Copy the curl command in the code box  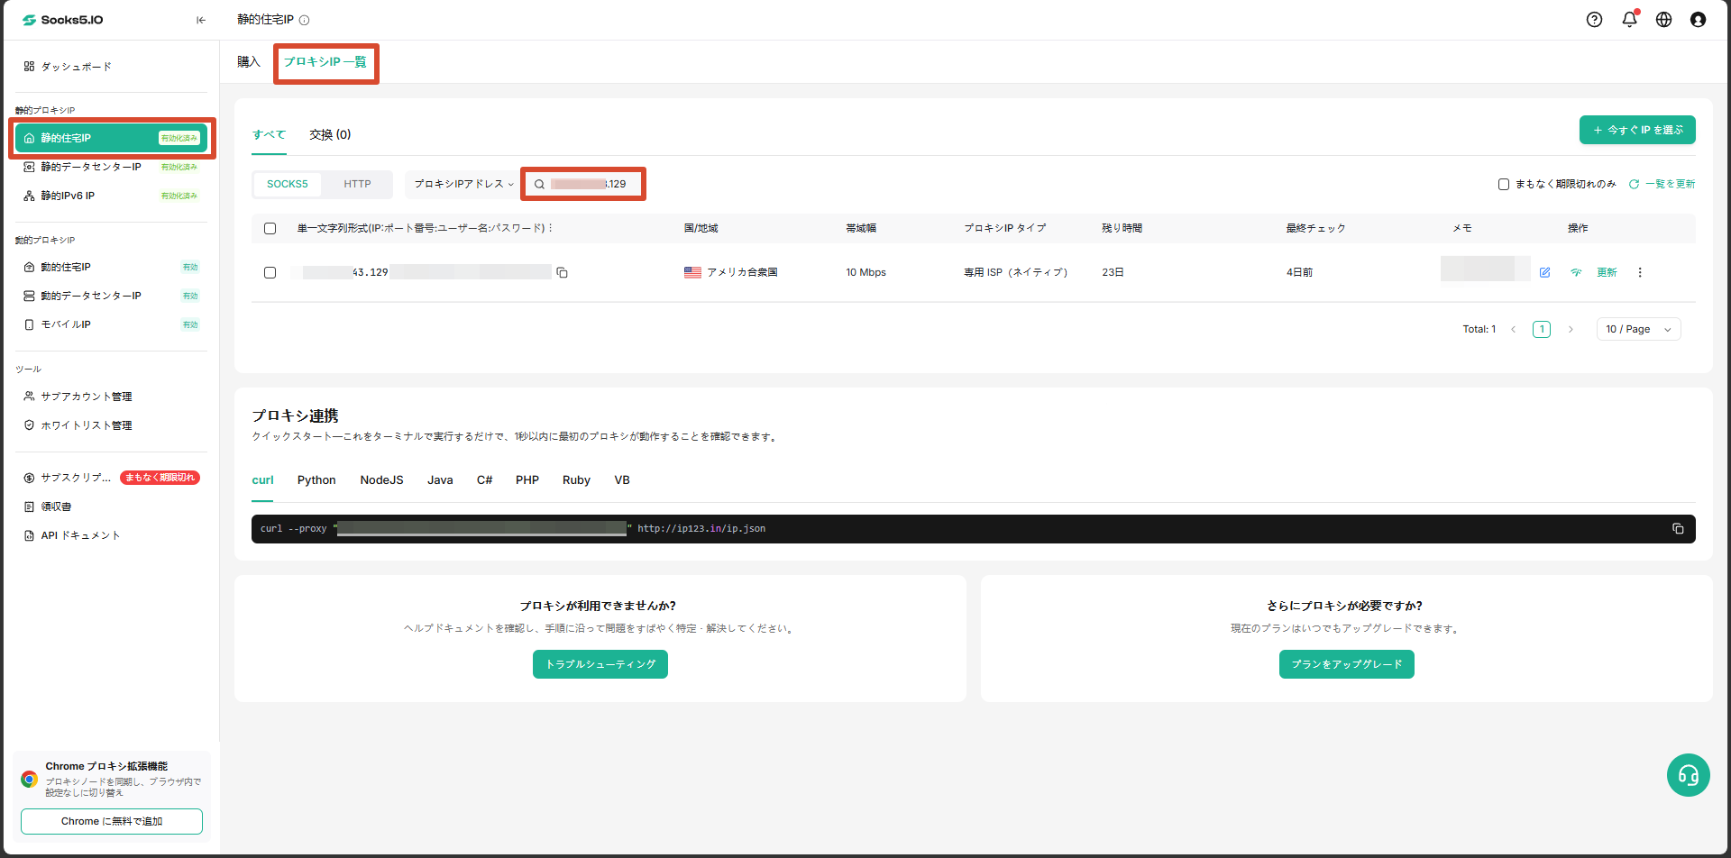pyautogui.click(x=1678, y=529)
